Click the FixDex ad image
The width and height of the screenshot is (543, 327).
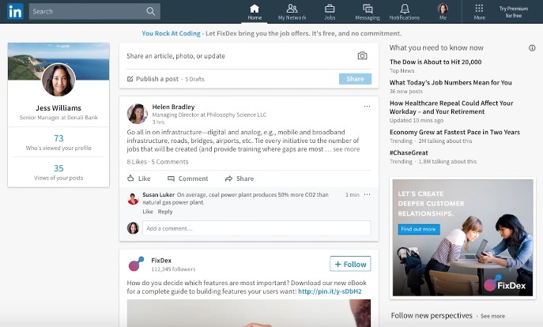(x=462, y=238)
